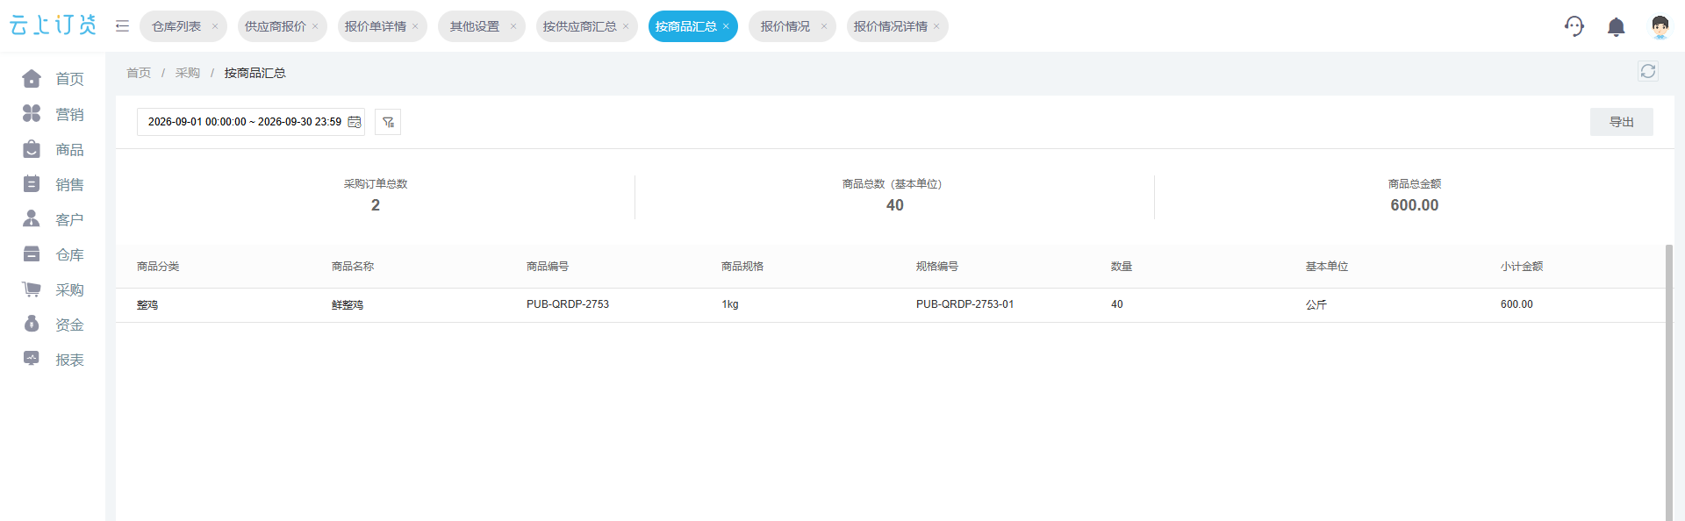1685x521 pixels.
Task: Click the 小计金额 column header
Action: (1522, 267)
